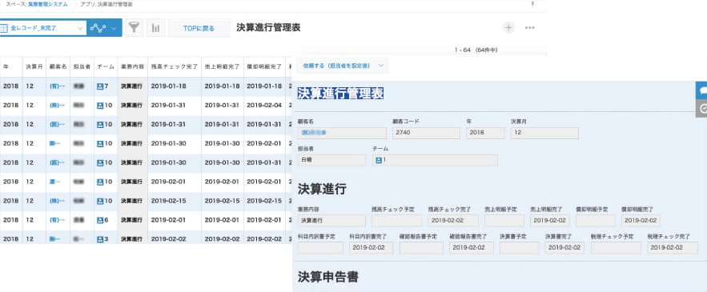The width and height of the screenshot is (707, 292).
Task: Click the 担当者 field in detail form
Action: click(331, 161)
